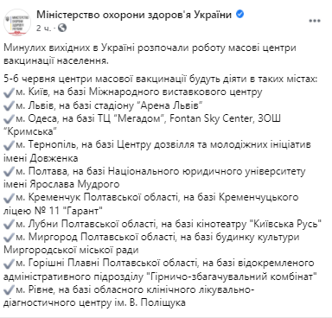Click the checkmark emoji before м. Лубни
The height and width of the screenshot is (318, 332).
coord(9,225)
